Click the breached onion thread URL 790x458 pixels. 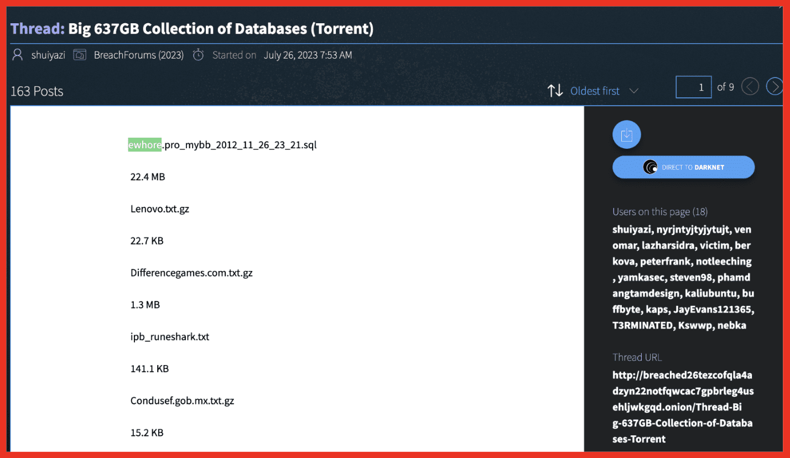point(683,407)
